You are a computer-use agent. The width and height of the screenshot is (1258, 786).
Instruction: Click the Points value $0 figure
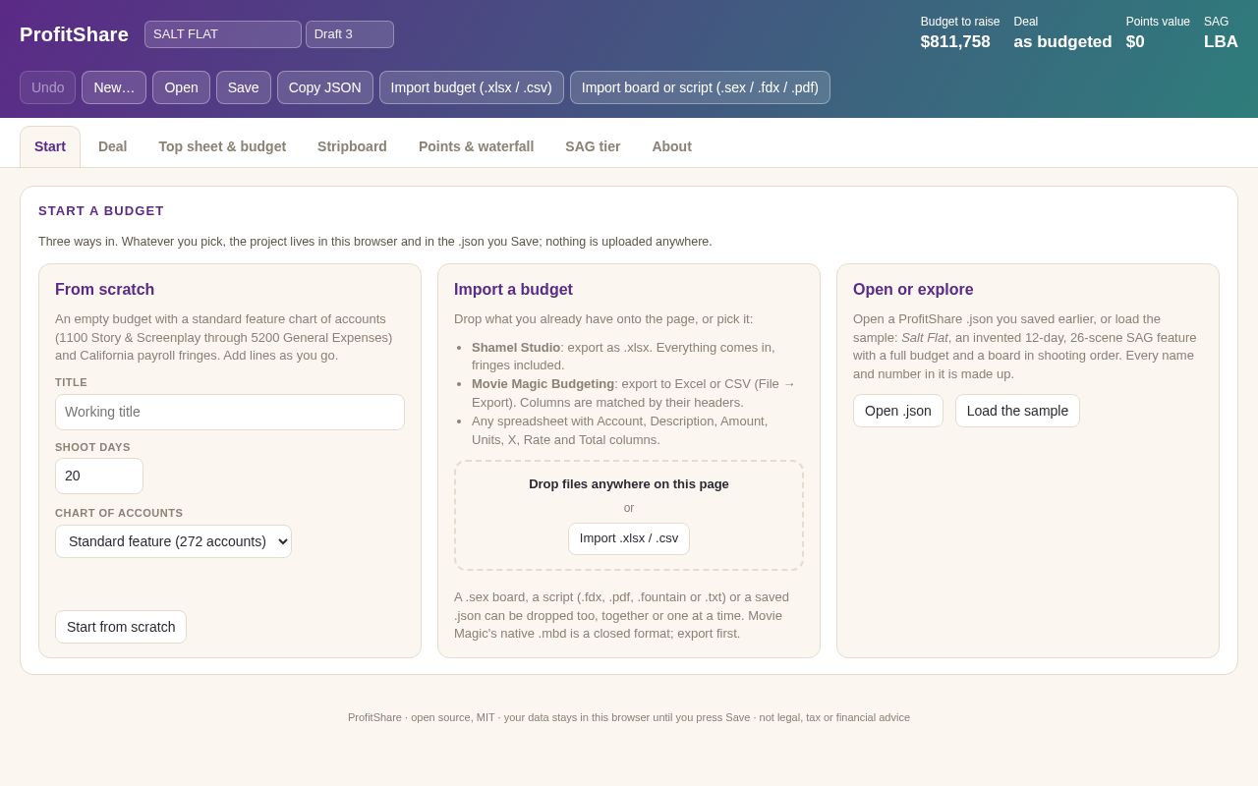[1135, 42]
